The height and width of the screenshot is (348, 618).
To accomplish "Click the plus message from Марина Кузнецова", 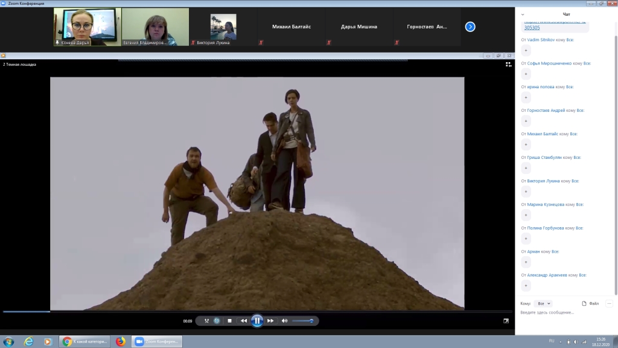I will pyautogui.click(x=526, y=215).
